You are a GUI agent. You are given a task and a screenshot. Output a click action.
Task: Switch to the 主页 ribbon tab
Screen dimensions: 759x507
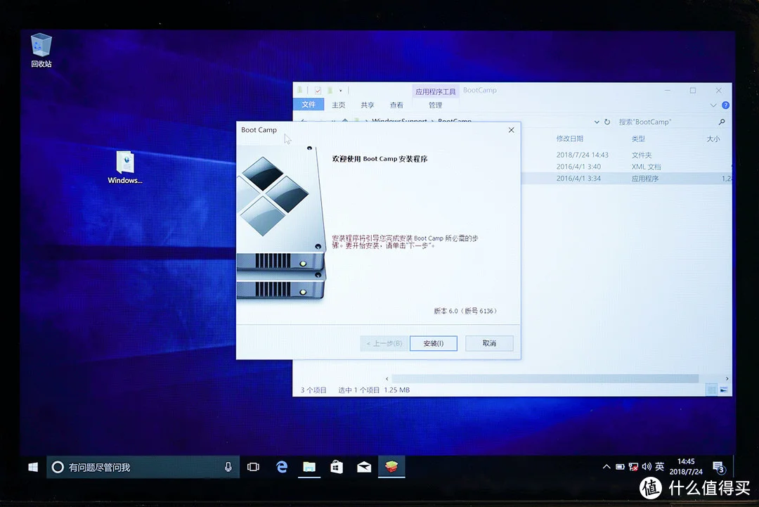[338, 105]
